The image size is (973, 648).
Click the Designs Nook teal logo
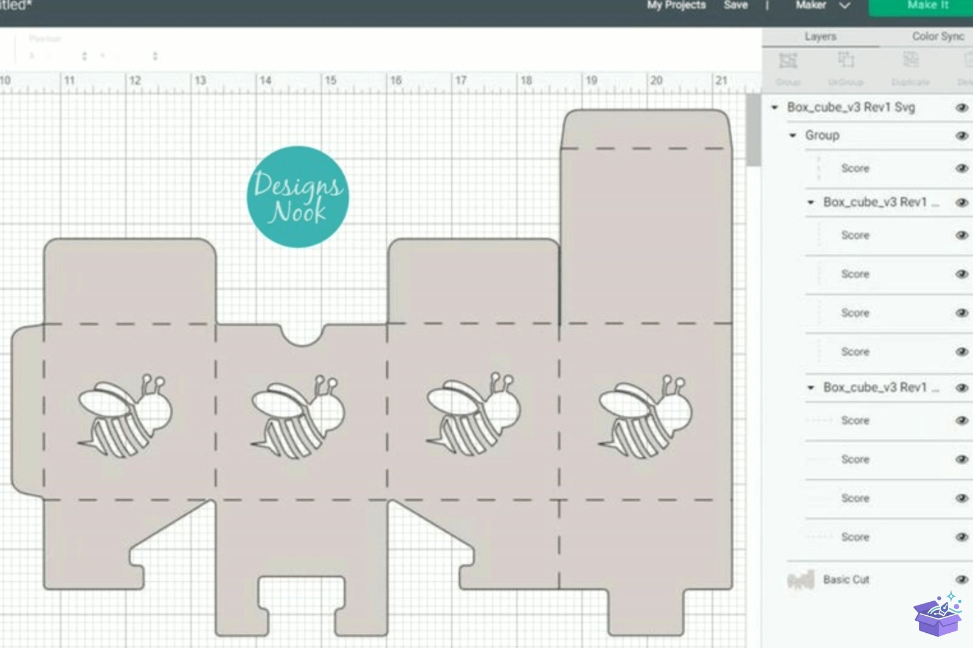pos(298,197)
